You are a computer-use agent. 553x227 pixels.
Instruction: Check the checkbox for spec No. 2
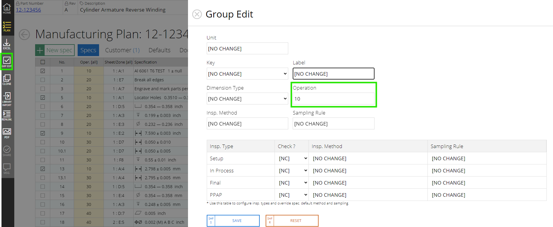click(x=43, y=80)
